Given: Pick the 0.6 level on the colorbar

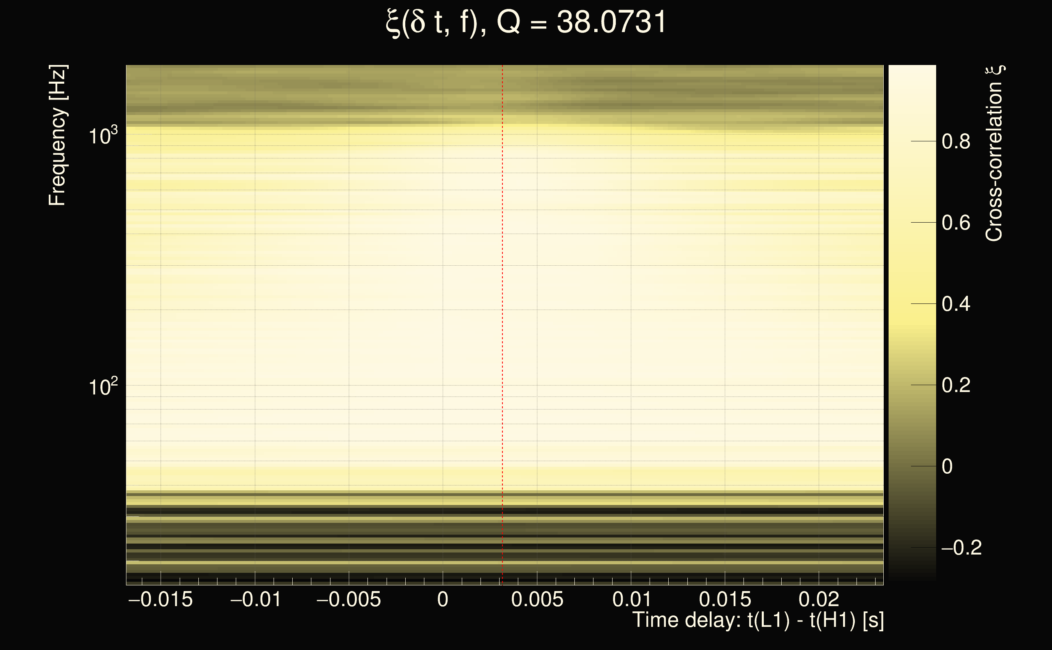Looking at the screenshot, I should click(x=956, y=223).
